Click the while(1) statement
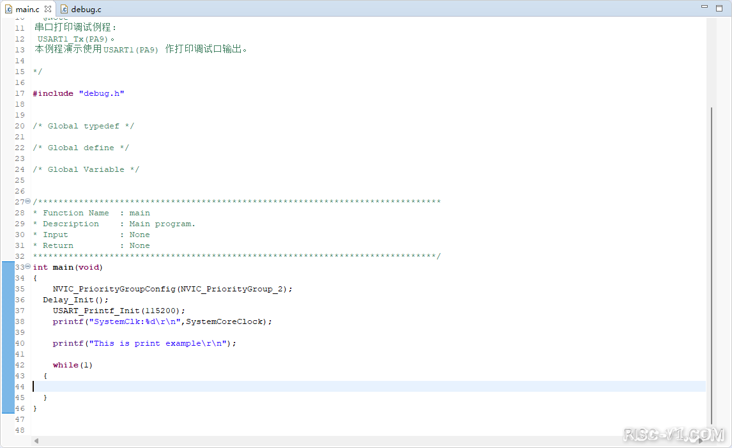This screenshot has height=448, width=732. click(x=72, y=365)
